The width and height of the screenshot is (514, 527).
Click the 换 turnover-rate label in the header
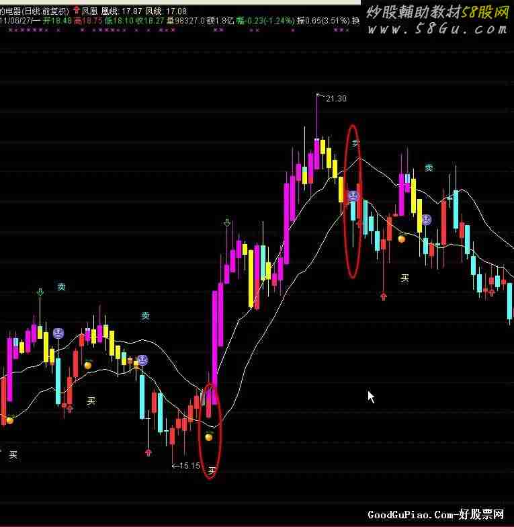[x=355, y=21]
